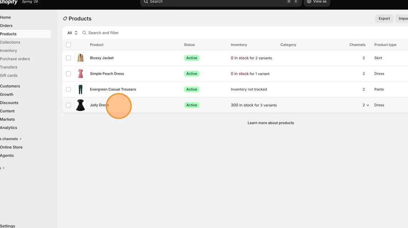
Task: Click the search magnifier icon in top bar
Action: pos(146,1)
